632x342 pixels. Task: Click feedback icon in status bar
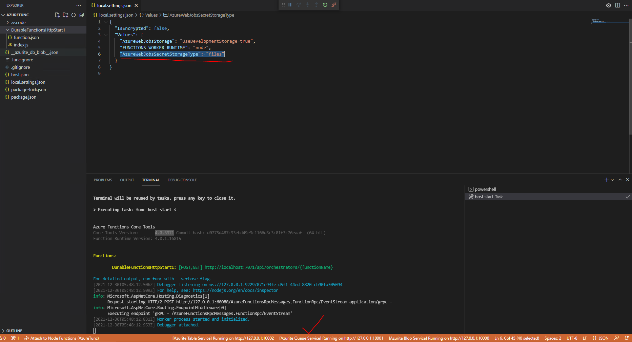pos(616,338)
